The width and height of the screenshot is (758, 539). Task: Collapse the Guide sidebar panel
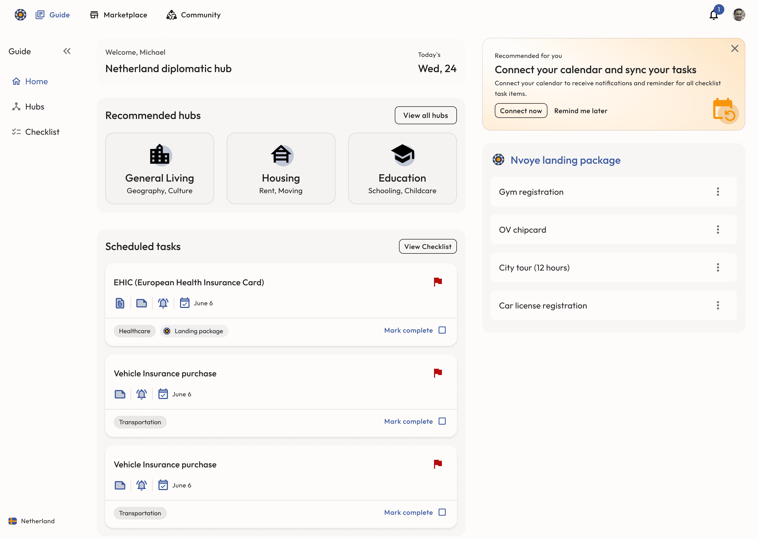click(x=67, y=51)
